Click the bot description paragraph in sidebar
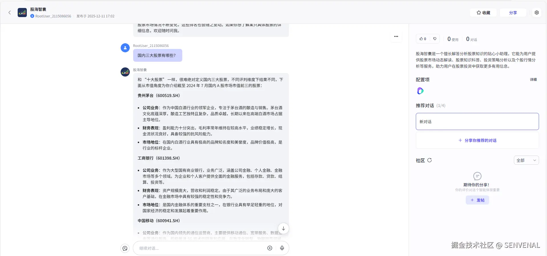This screenshot has height=256, width=547. 476,60
